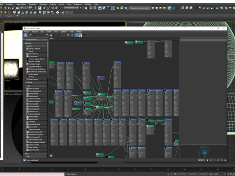This screenshot has height=176, width=235.
Task: Toggle the 3D Snaps button
Action: (x=44, y=8)
